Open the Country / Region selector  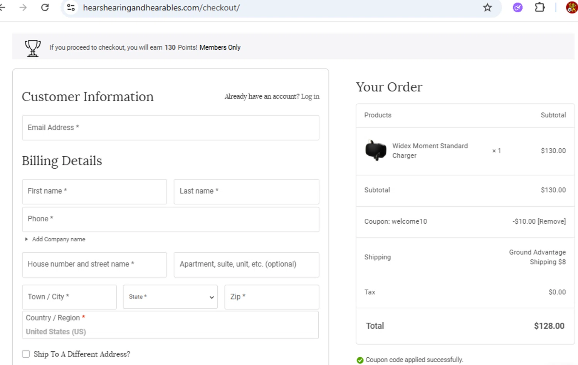[x=170, y=325]
